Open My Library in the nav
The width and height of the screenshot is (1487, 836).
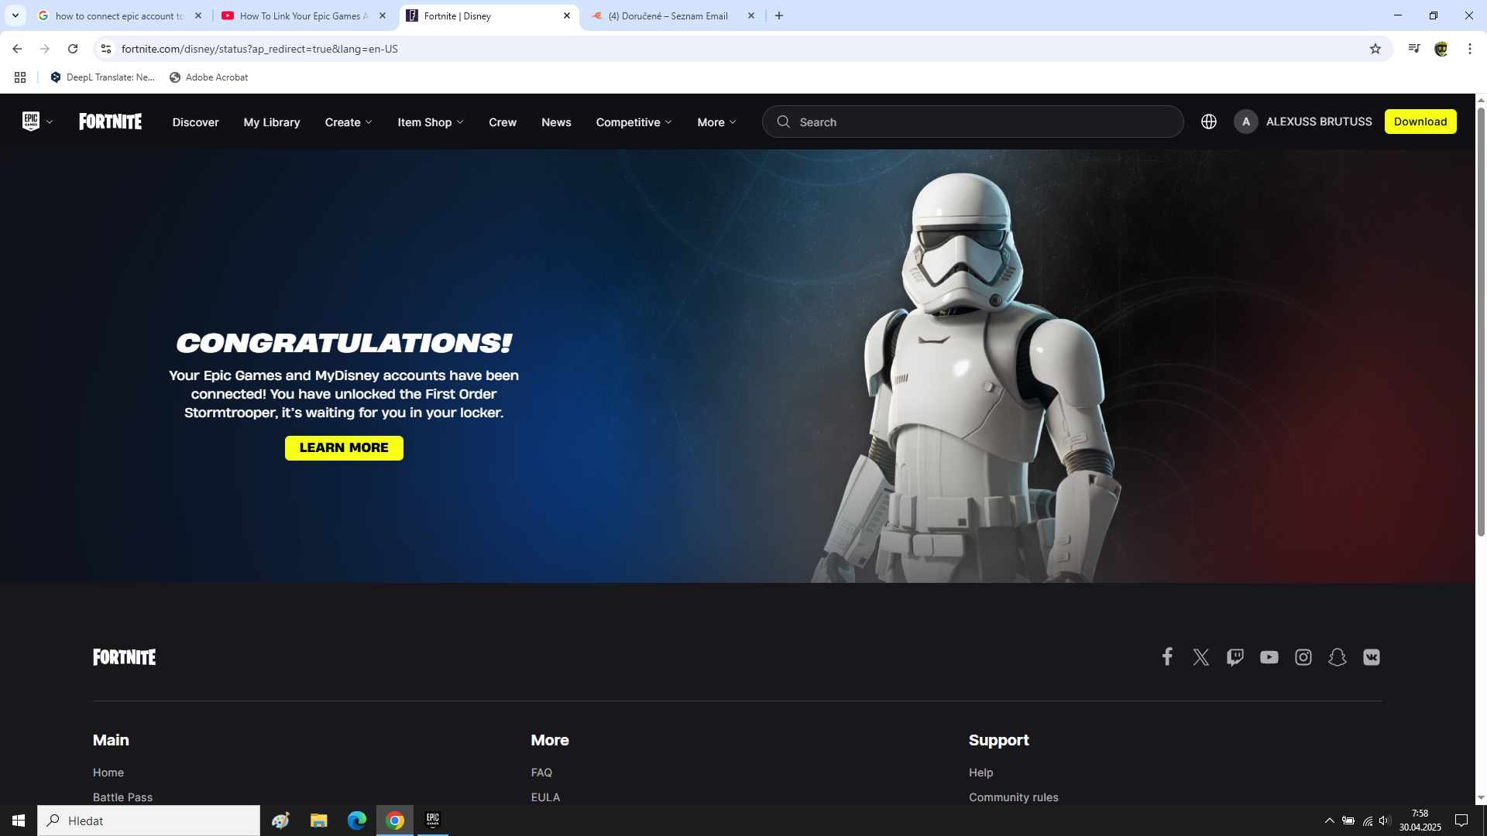[x=272, y=122]
